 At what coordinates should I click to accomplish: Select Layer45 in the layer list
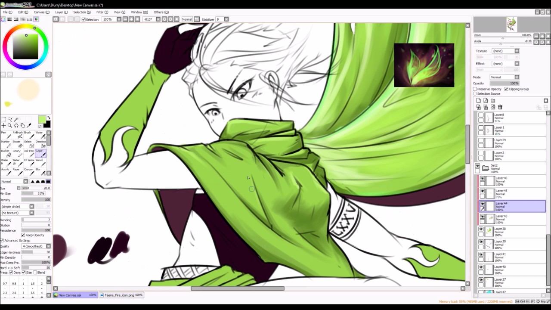click(512, 193)
